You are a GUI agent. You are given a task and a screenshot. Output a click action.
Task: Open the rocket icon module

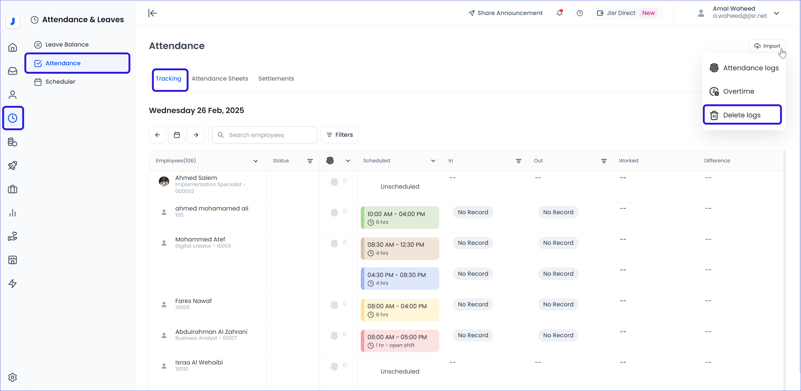pos(13,166)
